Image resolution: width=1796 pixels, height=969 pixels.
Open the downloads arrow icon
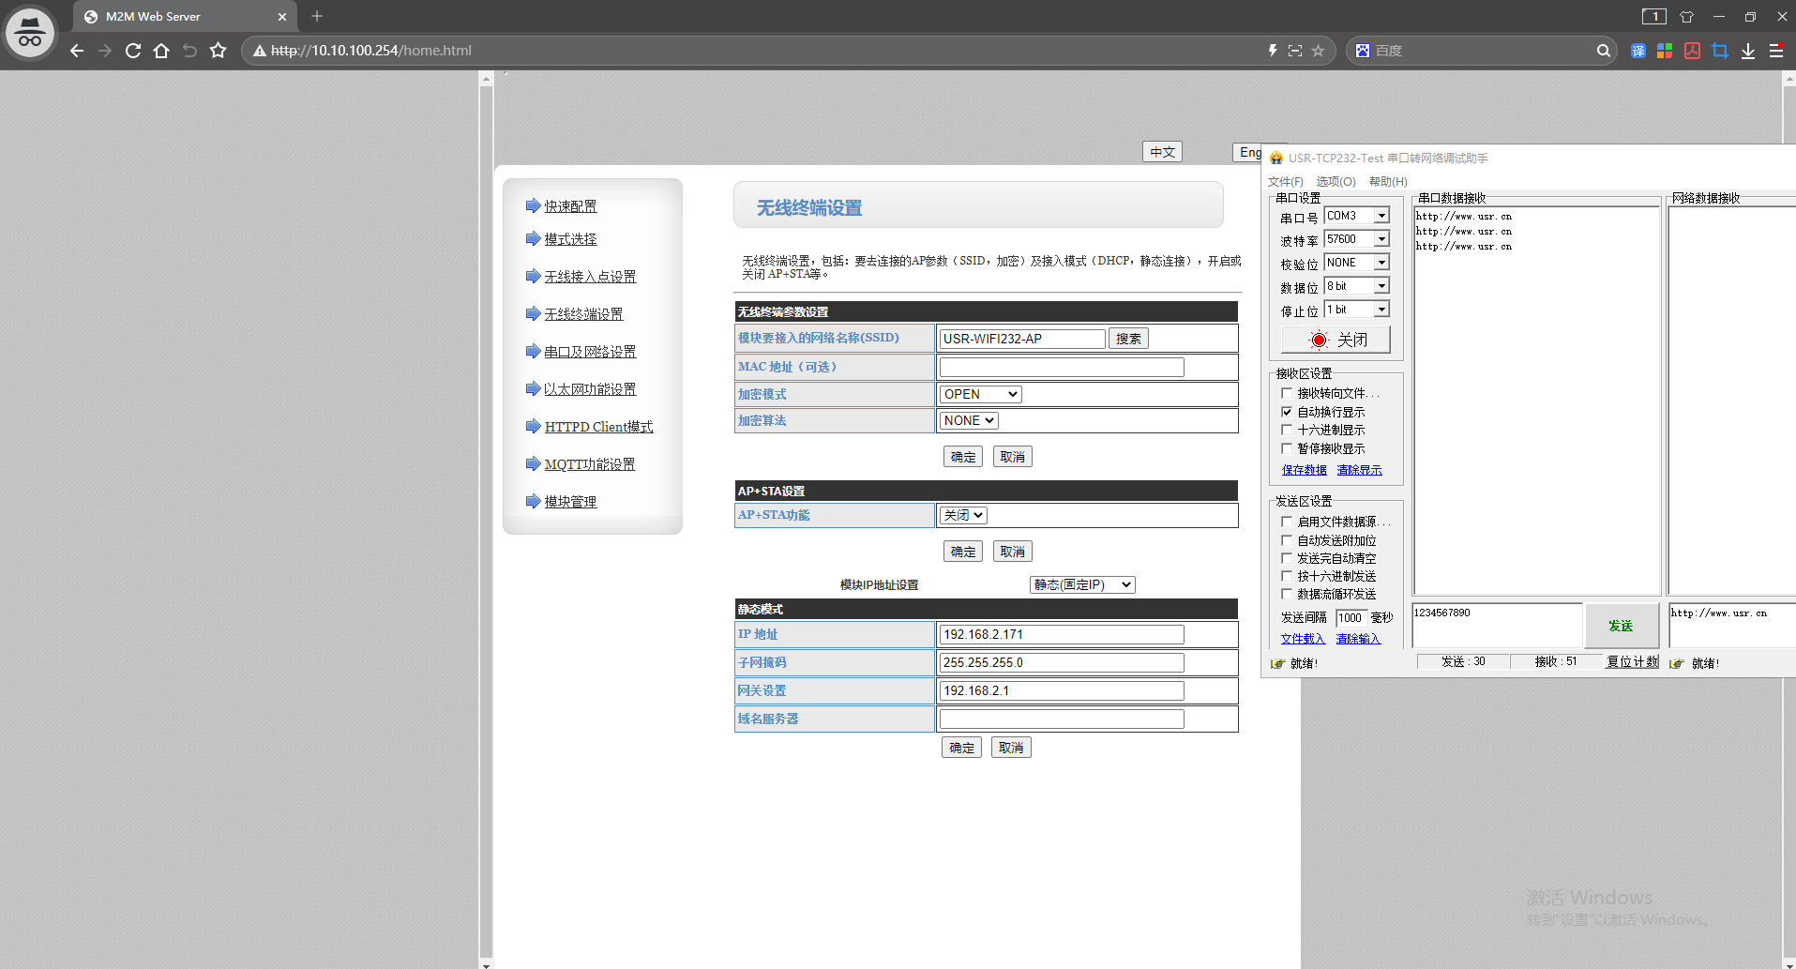pos(1748,51)
